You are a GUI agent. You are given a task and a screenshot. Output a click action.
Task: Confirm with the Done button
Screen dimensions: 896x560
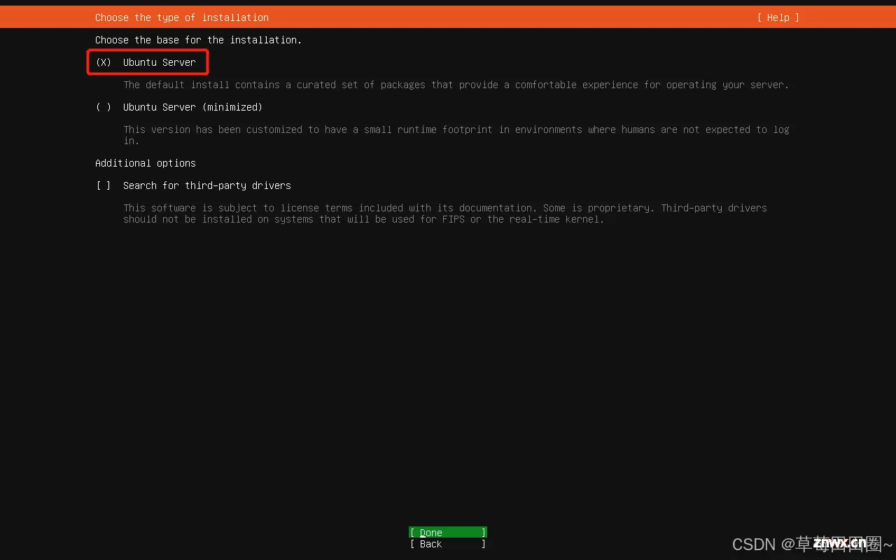point(448,533)
